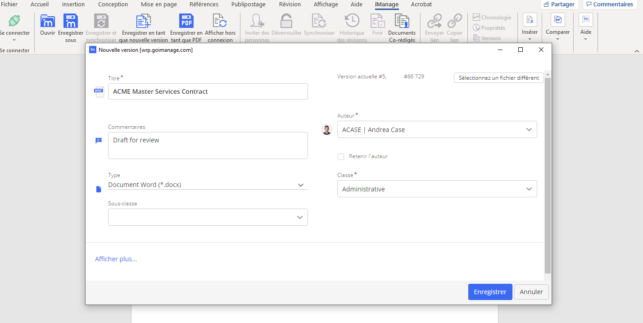This screenshot has height=323, width=643.
Task: Enable the Retenir l'auteur checkbox
Action: pos(341,157)
